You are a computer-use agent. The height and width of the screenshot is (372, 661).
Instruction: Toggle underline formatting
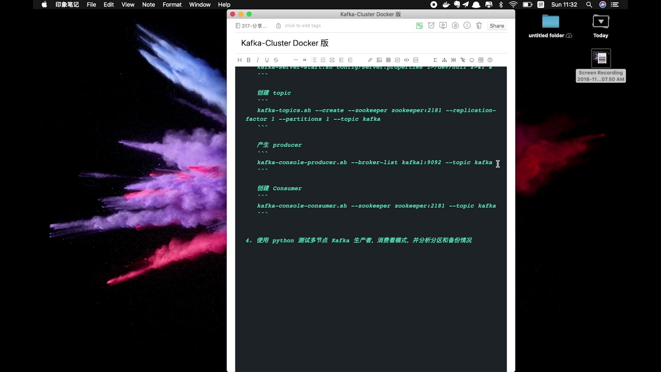tap(266, 60)
